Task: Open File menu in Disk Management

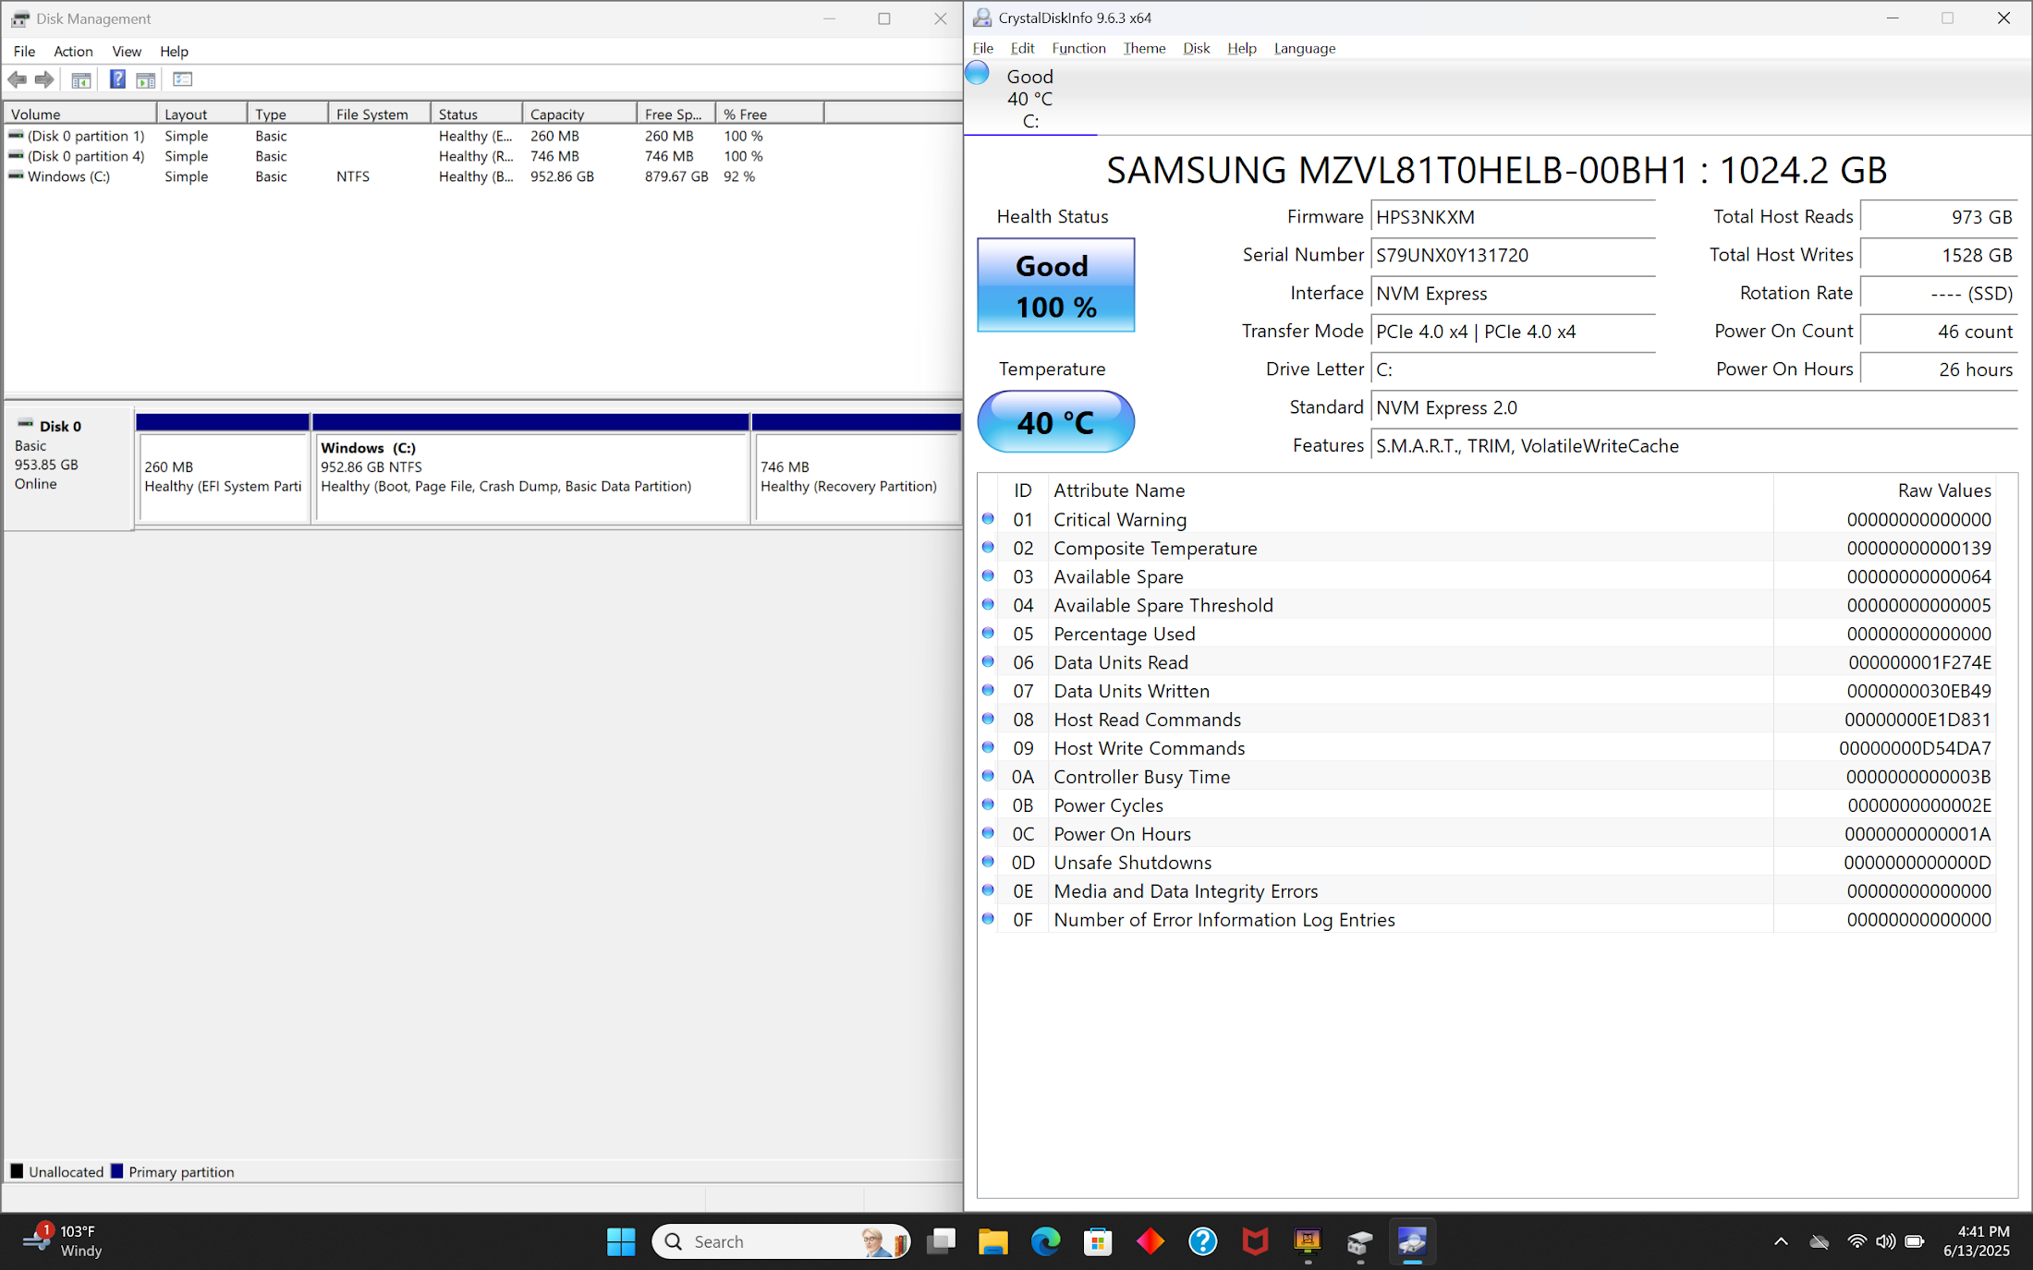Action: pos(24,52)
